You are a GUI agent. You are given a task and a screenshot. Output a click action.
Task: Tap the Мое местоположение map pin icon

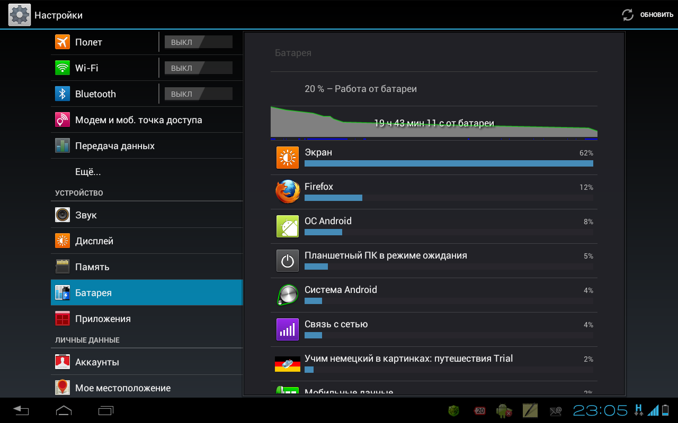coord(63,388)
